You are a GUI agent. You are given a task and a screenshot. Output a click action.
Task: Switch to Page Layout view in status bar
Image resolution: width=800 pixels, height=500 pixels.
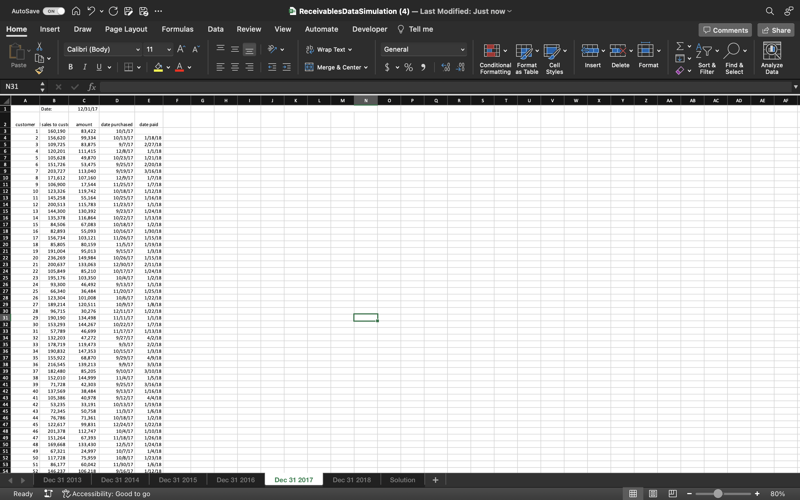[x=652, y=493]
